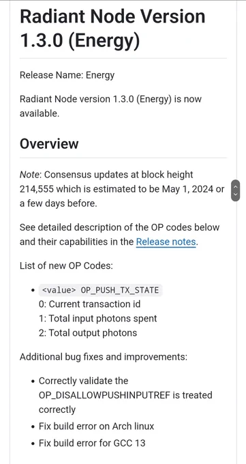Click the 'is now available' paragraph
The image size is (246, 464).
pos(110,106)
